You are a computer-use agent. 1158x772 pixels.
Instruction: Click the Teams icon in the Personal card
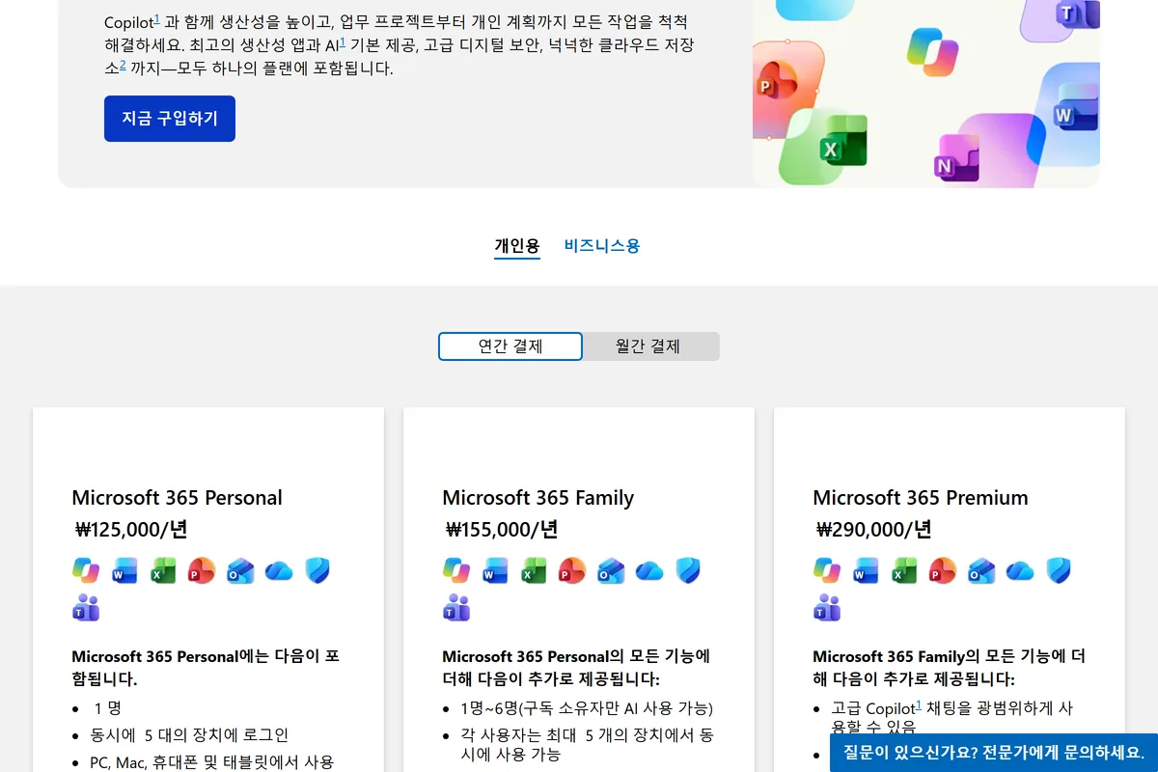pyautogui.click(x=86, y=608)
